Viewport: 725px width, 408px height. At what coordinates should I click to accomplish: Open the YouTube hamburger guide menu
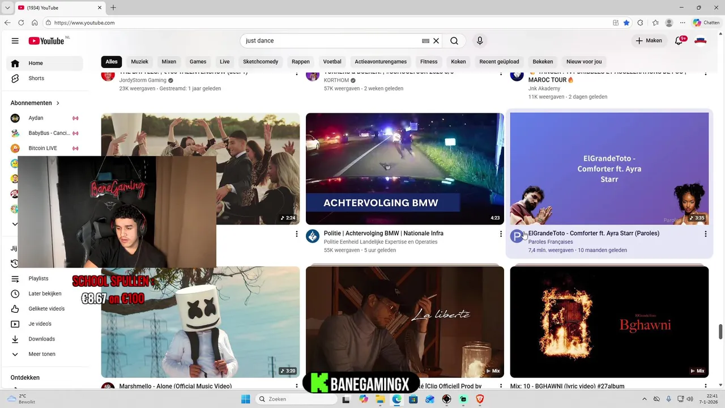coord(15,41)
